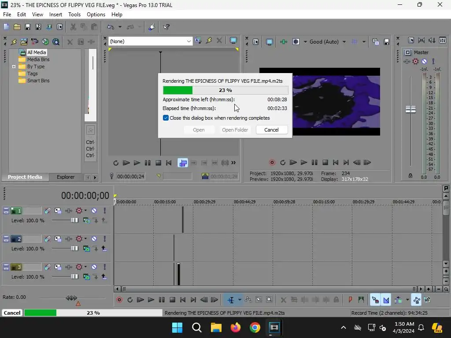Open the Undo history dropdown arrow
451x338 pixels.
(120, 27)
